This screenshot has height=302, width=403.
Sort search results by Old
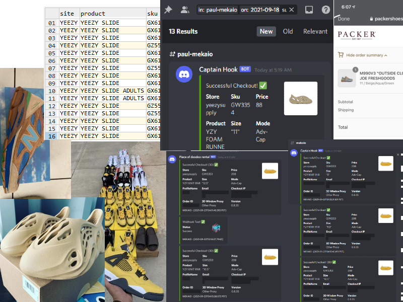coord(288,31)
